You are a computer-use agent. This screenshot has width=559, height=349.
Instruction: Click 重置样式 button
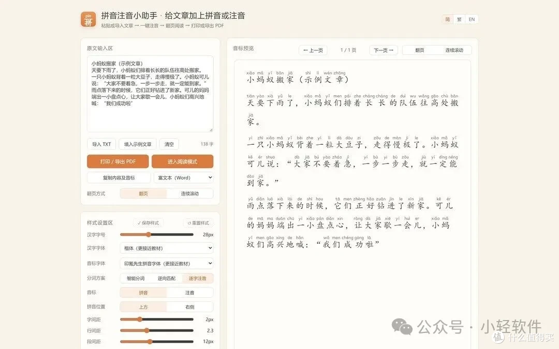(x=198, y=223)
